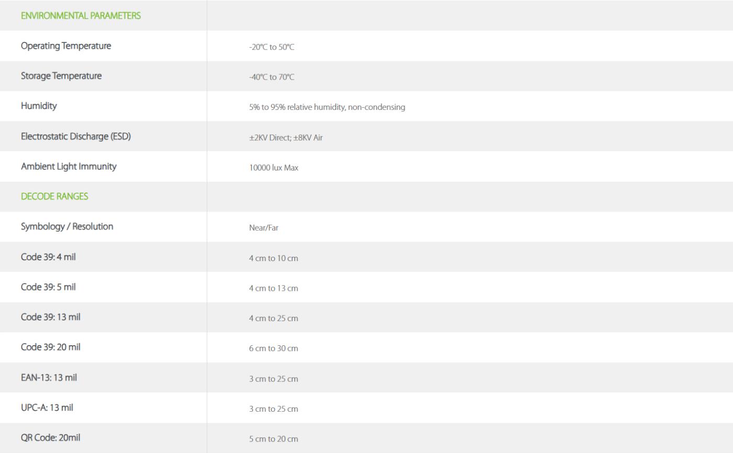
Task: Select the Near/Far value text
Action: coord(263,228)
